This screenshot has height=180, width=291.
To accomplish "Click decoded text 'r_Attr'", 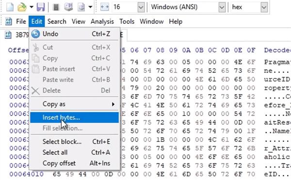I will tap(277, 148).
